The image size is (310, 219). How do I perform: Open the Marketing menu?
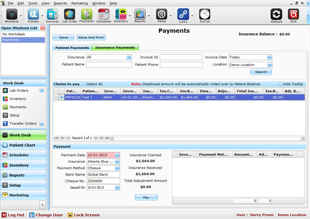[79, 3]
